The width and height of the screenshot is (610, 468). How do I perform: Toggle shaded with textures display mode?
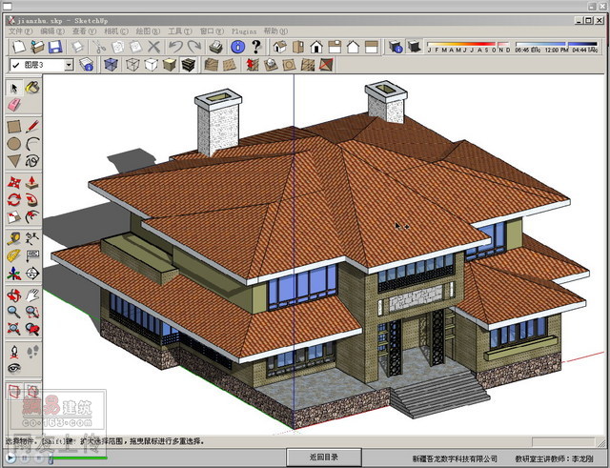189,65
